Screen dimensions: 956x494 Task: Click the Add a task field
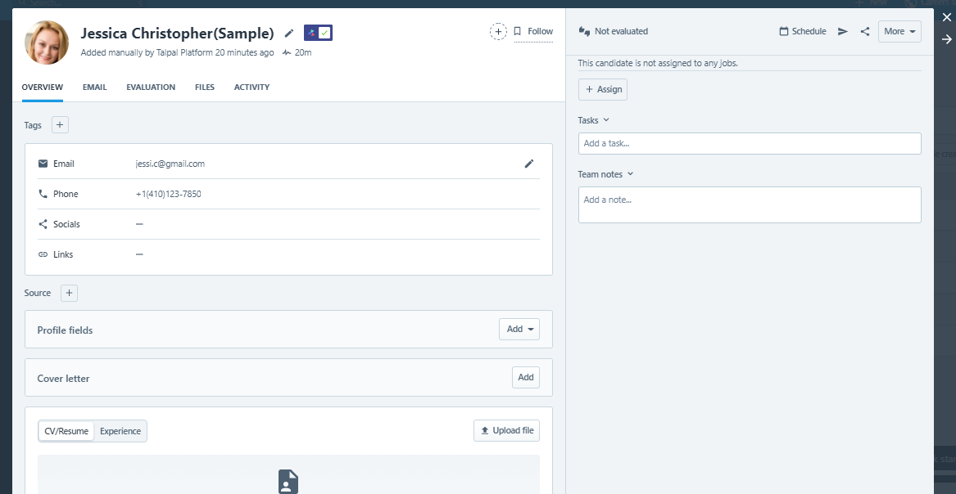[x=750, y=144]
